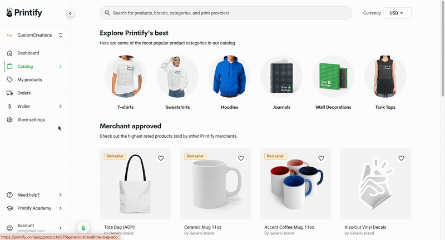Favorite the Tote Bag (AOP) heart
Screen dimensions: 445x240
pyautogui.click(x=161, y=158)
